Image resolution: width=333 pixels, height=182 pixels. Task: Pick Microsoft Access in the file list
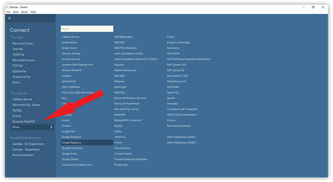click(24, 60)
